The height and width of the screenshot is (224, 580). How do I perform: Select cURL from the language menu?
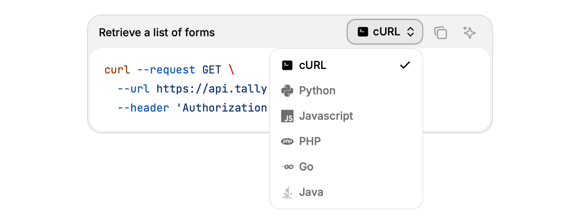346,65
